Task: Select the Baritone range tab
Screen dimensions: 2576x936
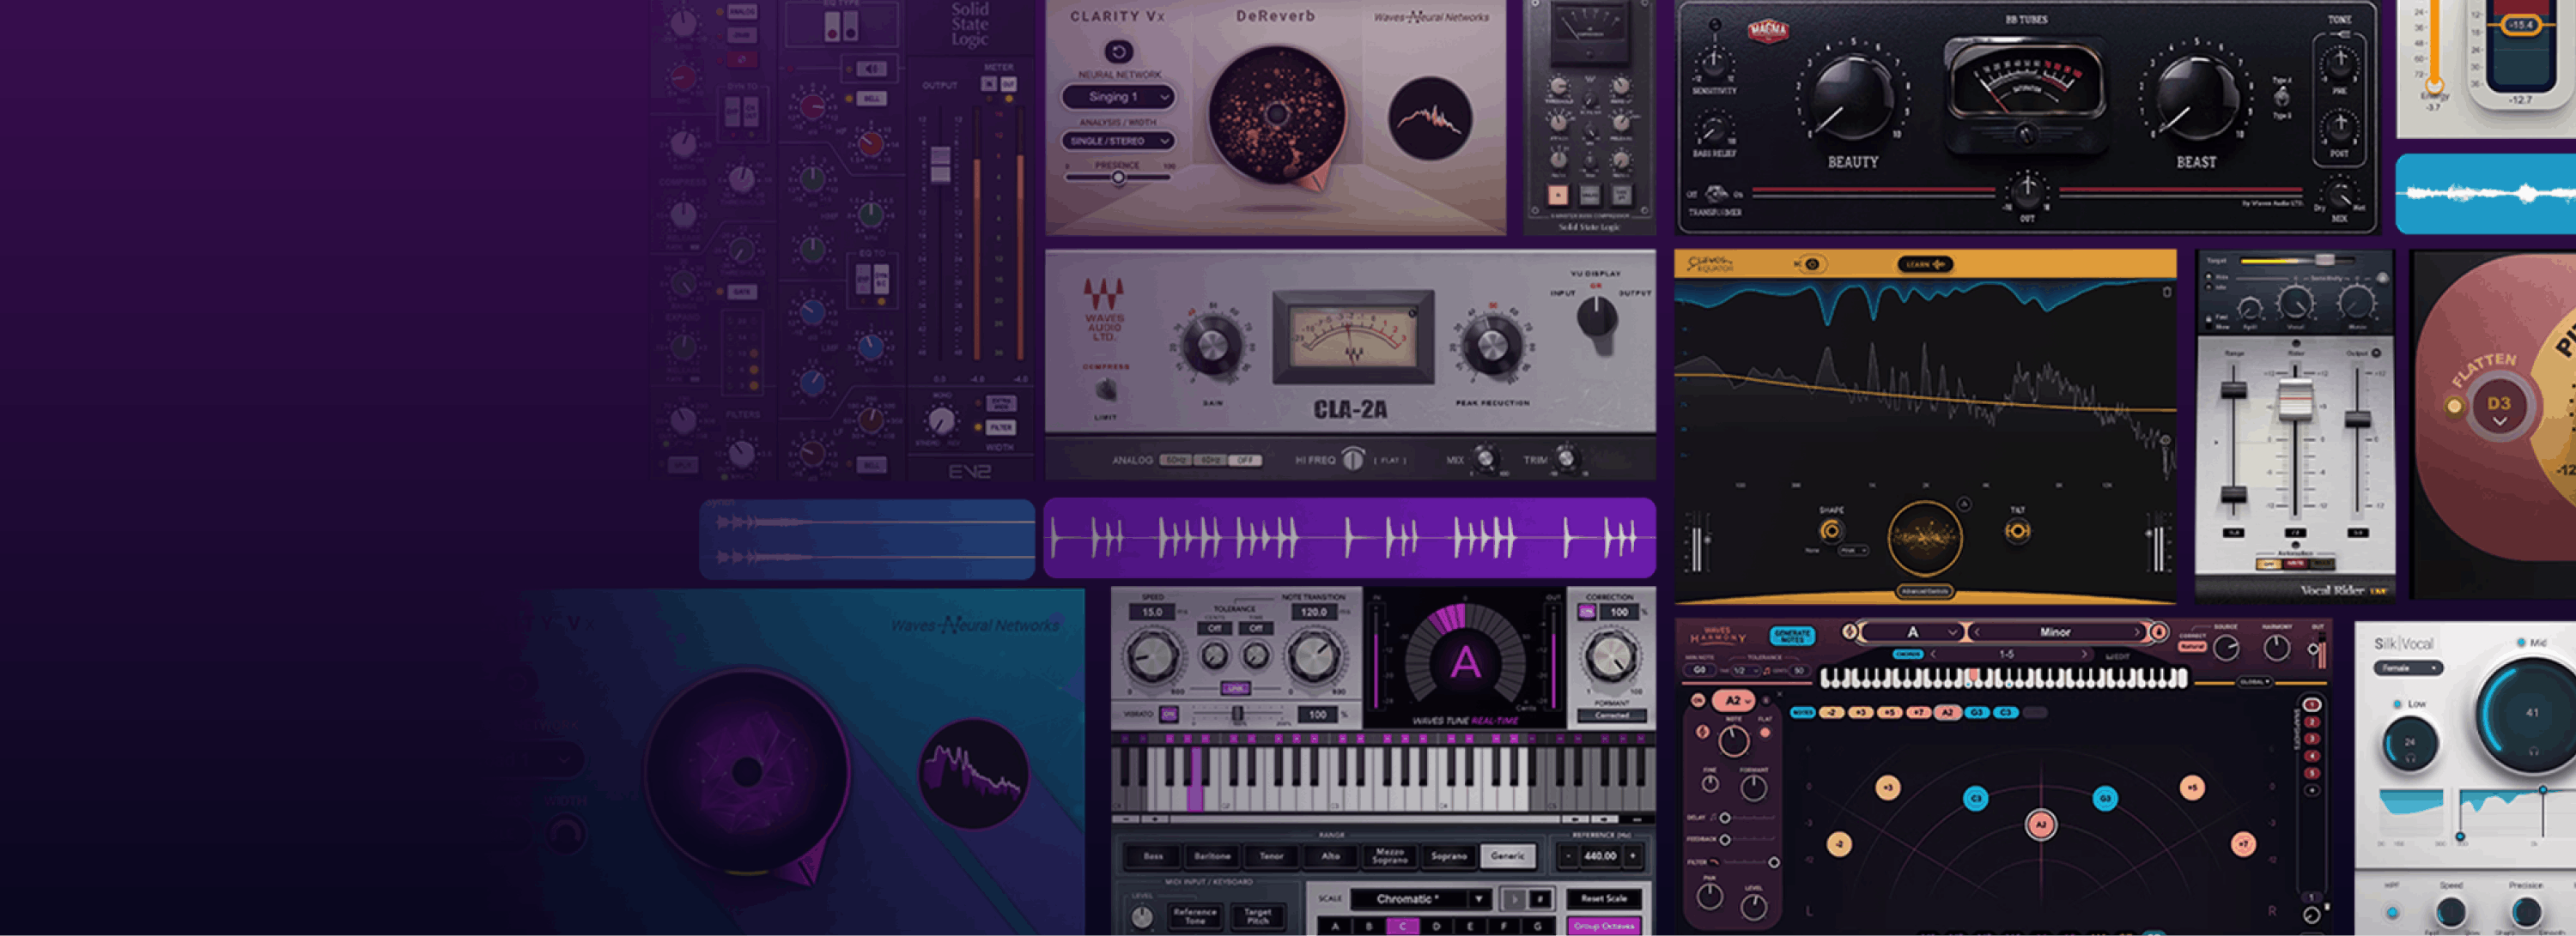Action: coord(1212,857)
